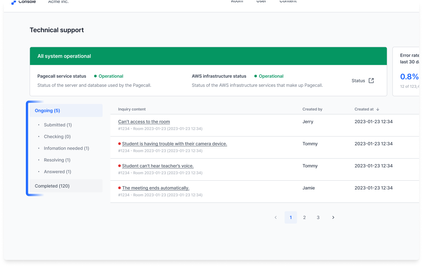Open inquiry "The meeting ends automatically."
423x267 pixels.
click(156, 188)
